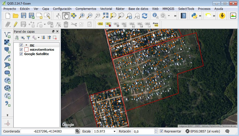Uncheck the mc layer visibility

click(21, 45)
